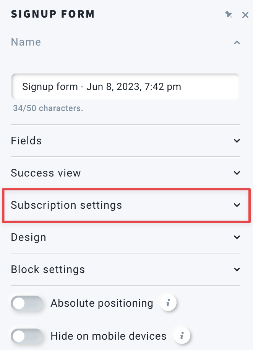
Task: Show info about Absolute positioning
Action: tap(168, 303)
